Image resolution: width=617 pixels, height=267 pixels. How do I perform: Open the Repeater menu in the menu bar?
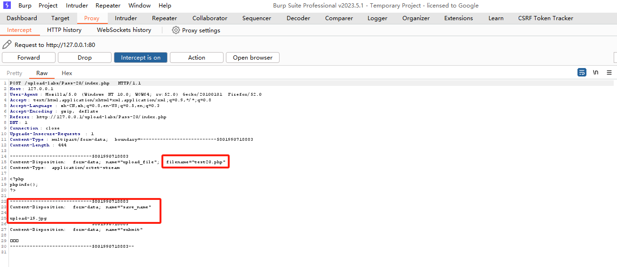(108, 6)
